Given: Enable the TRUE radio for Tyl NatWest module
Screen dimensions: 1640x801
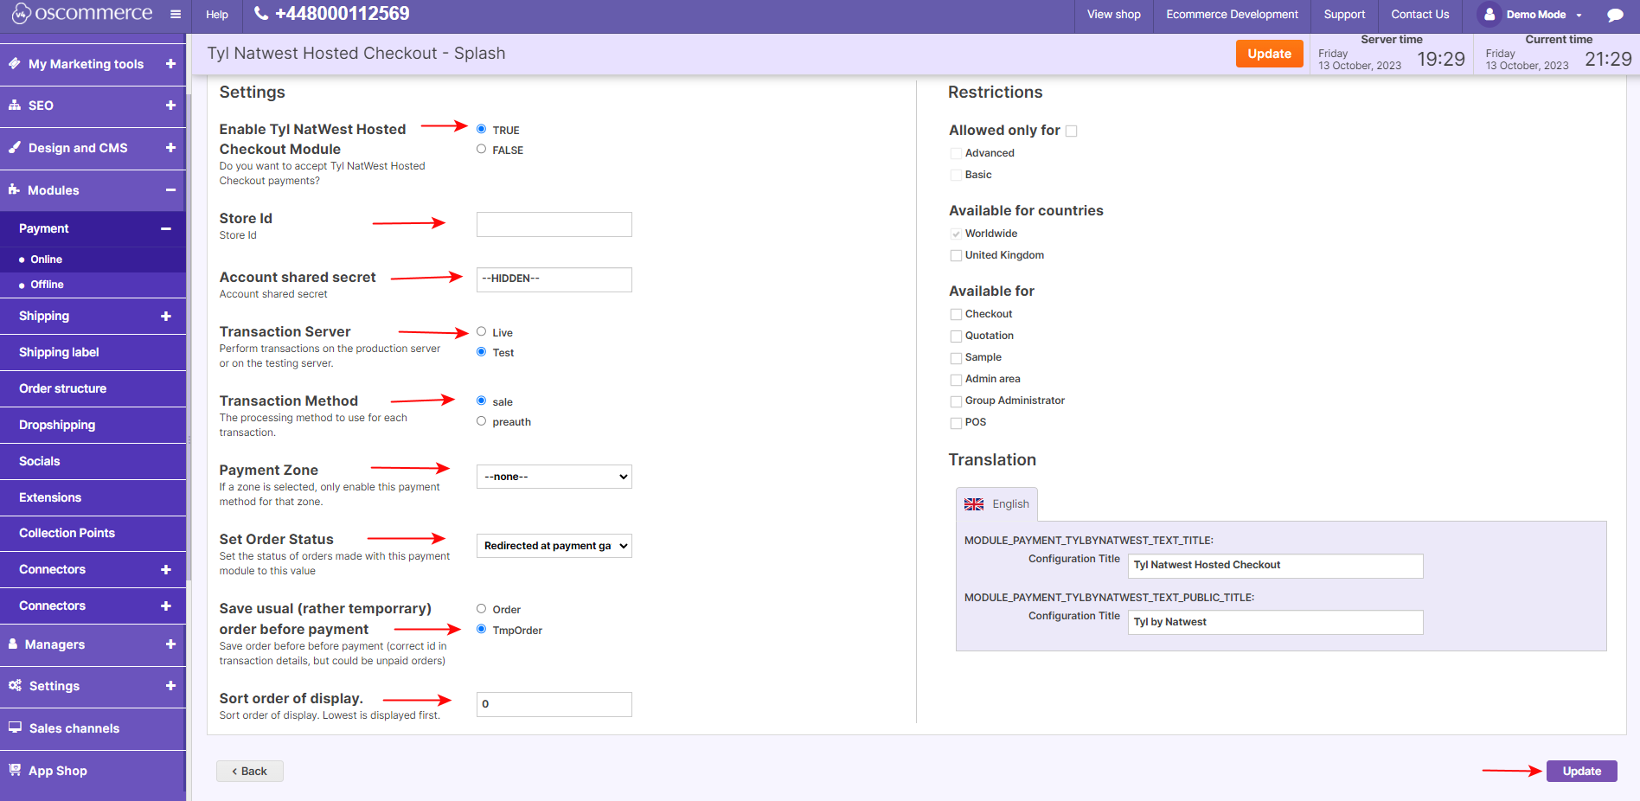Looking at the screenshot, I should click(x=481, y=129).
